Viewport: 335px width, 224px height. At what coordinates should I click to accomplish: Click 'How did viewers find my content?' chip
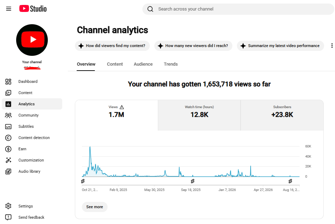click(x=112, y=46)
